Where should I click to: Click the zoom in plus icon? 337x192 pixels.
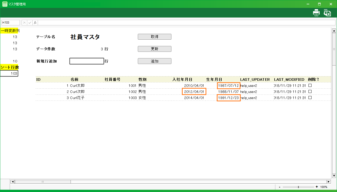point(317,187)
